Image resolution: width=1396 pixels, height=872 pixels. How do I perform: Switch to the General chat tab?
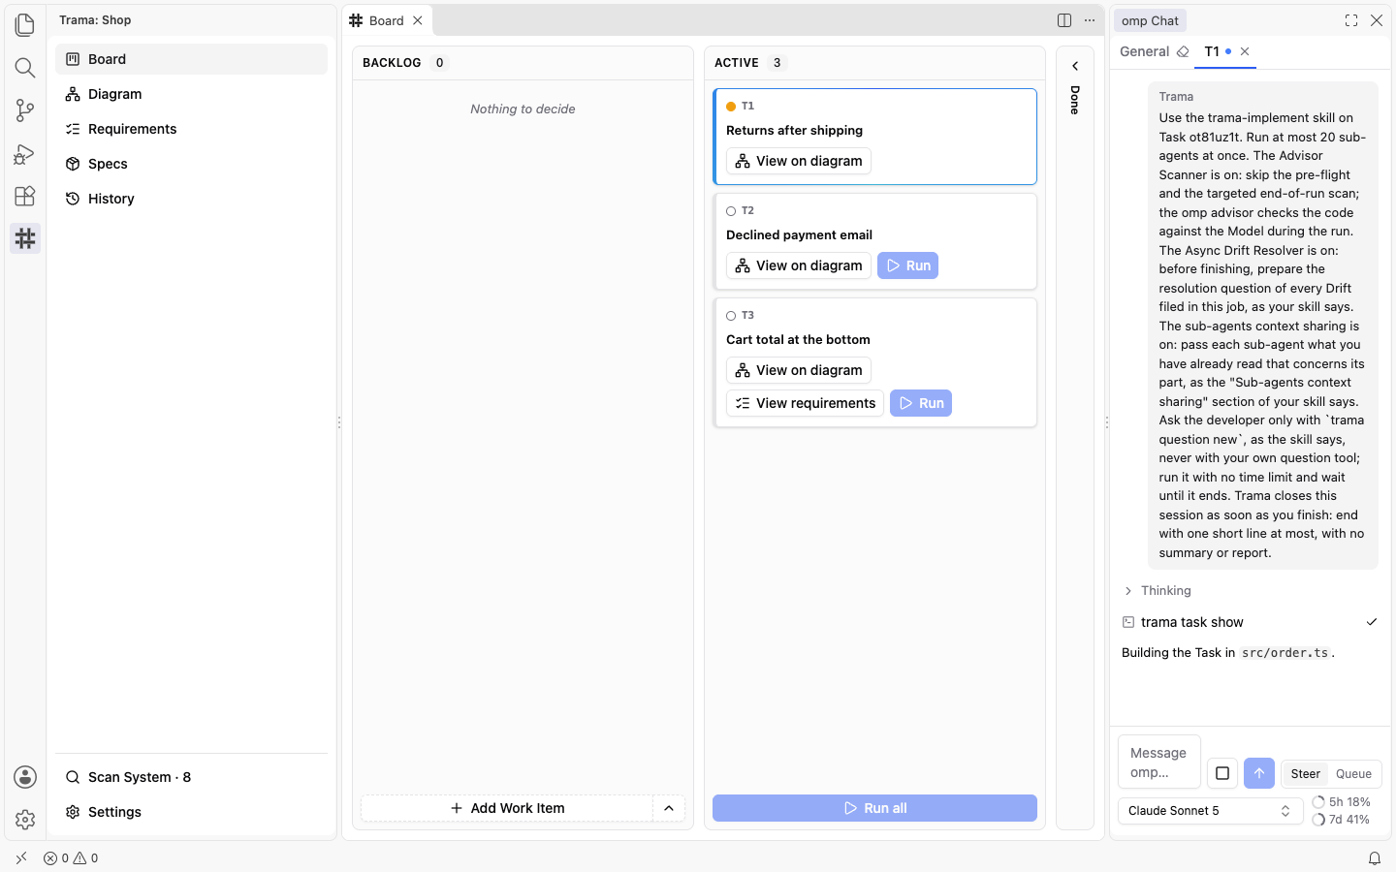(1144, 51)
